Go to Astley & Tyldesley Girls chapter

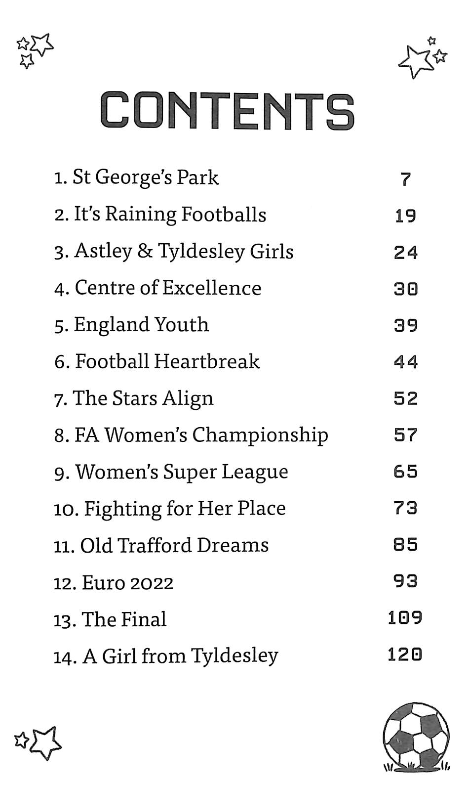(174, 251)
